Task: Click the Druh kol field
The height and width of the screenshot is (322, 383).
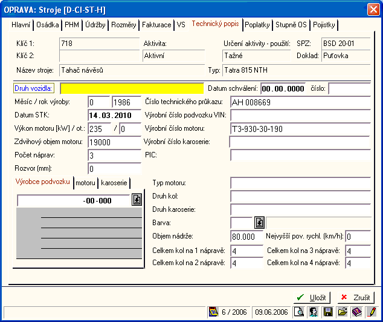Action: [x=300, y=196]
